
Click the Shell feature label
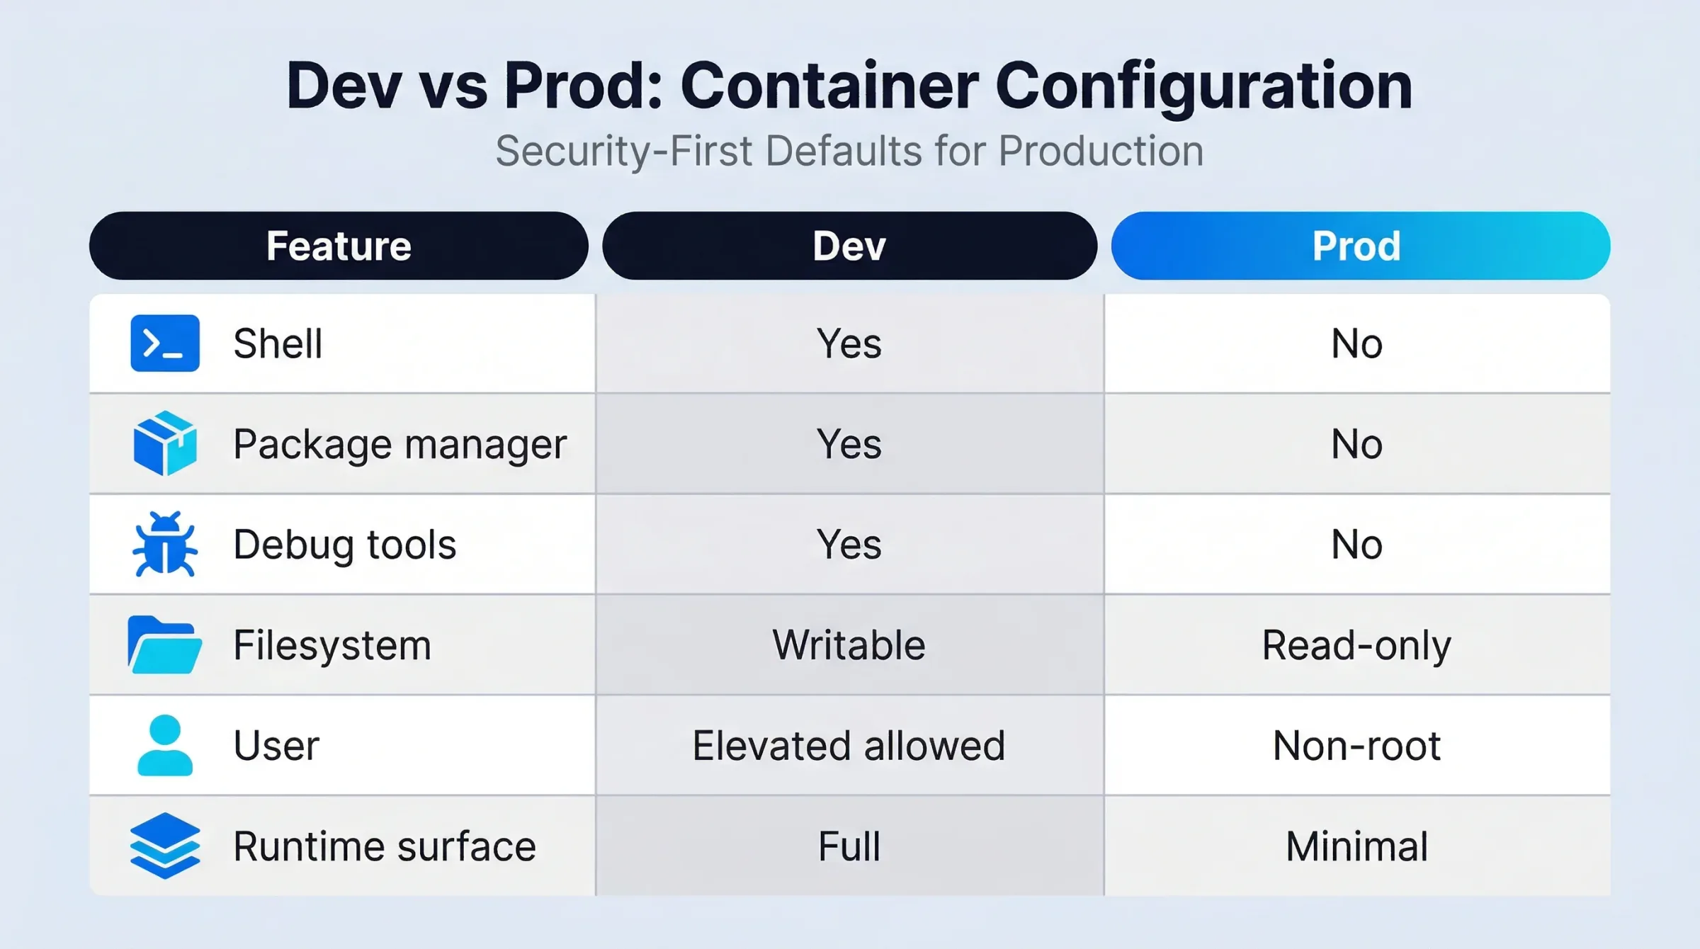(x=278, y=344)
